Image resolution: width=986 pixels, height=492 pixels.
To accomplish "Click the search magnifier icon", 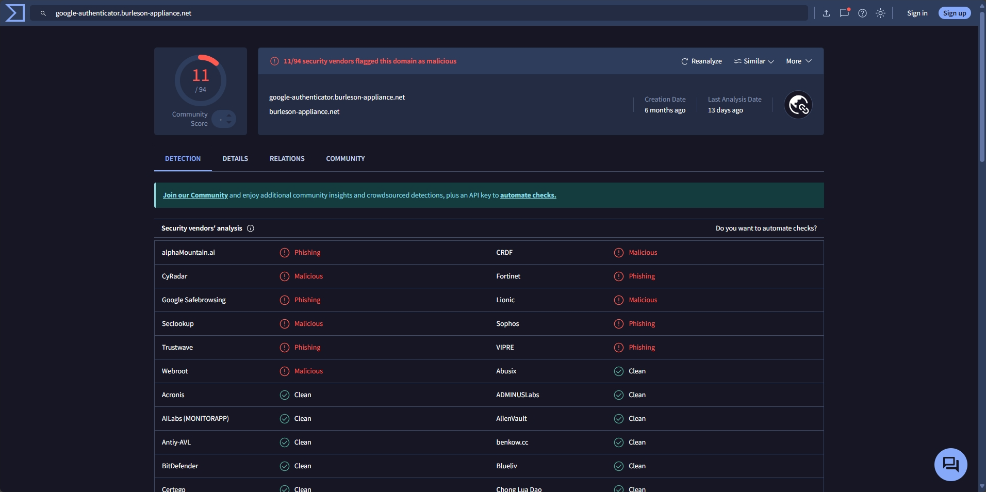I will tap(43, 13).
